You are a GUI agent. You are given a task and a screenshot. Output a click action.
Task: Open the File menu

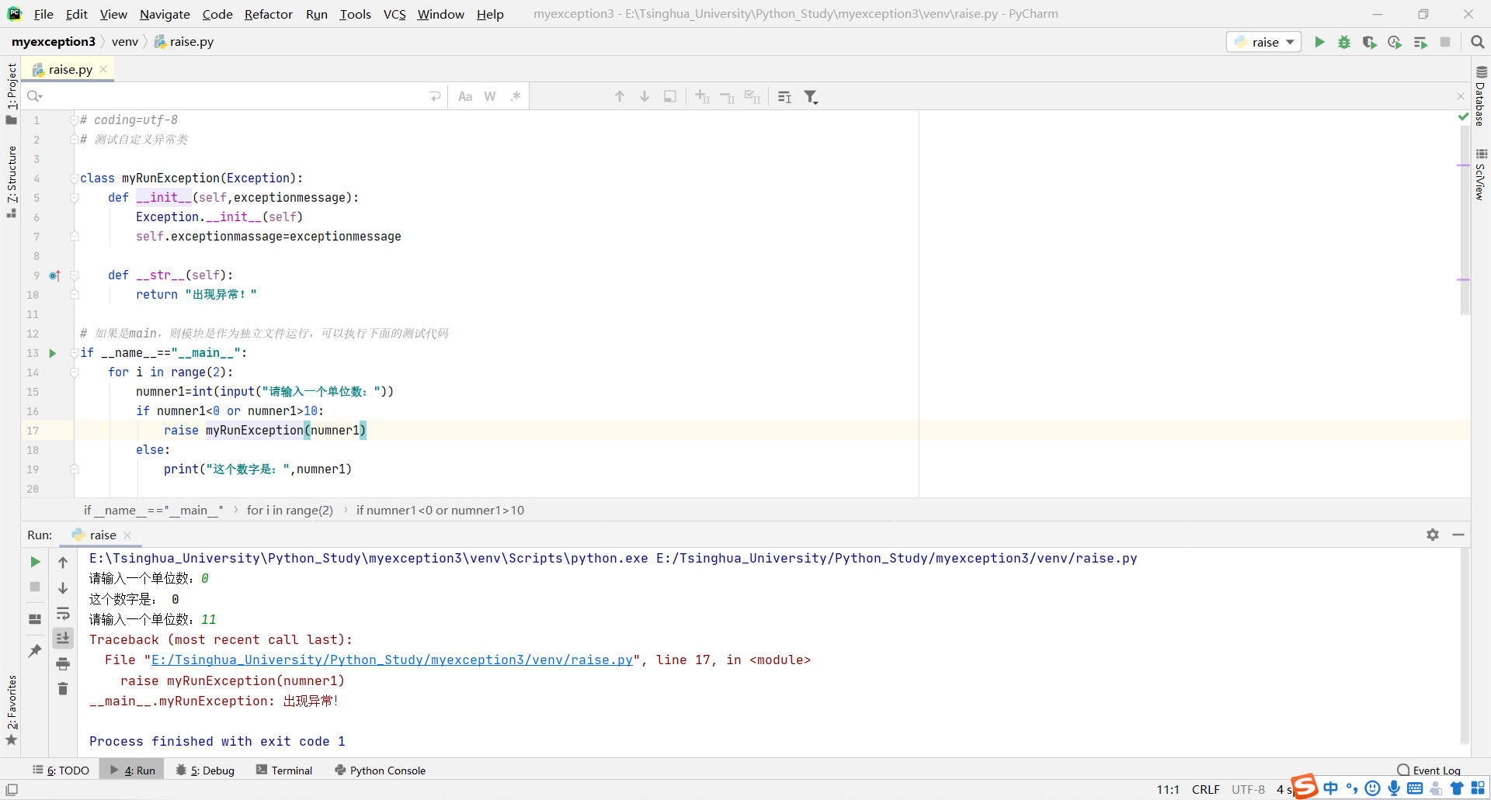click(43, 14)
